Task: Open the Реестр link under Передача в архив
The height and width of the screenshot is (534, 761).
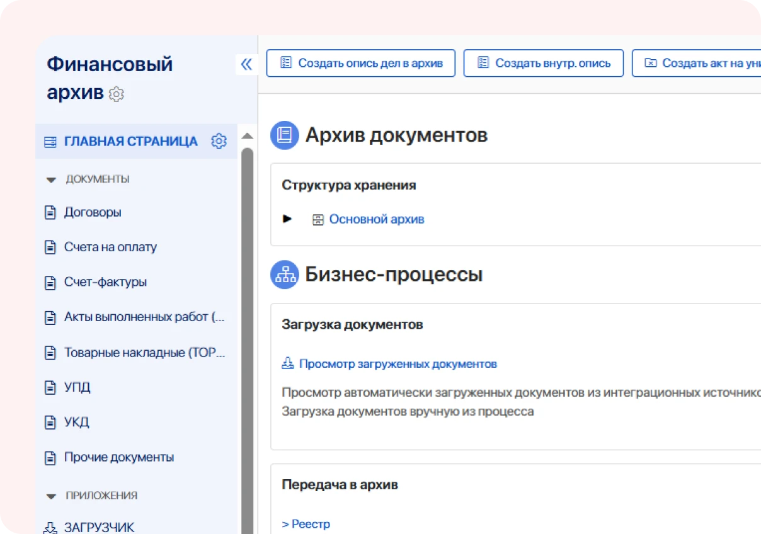Action: click(306, 523)
